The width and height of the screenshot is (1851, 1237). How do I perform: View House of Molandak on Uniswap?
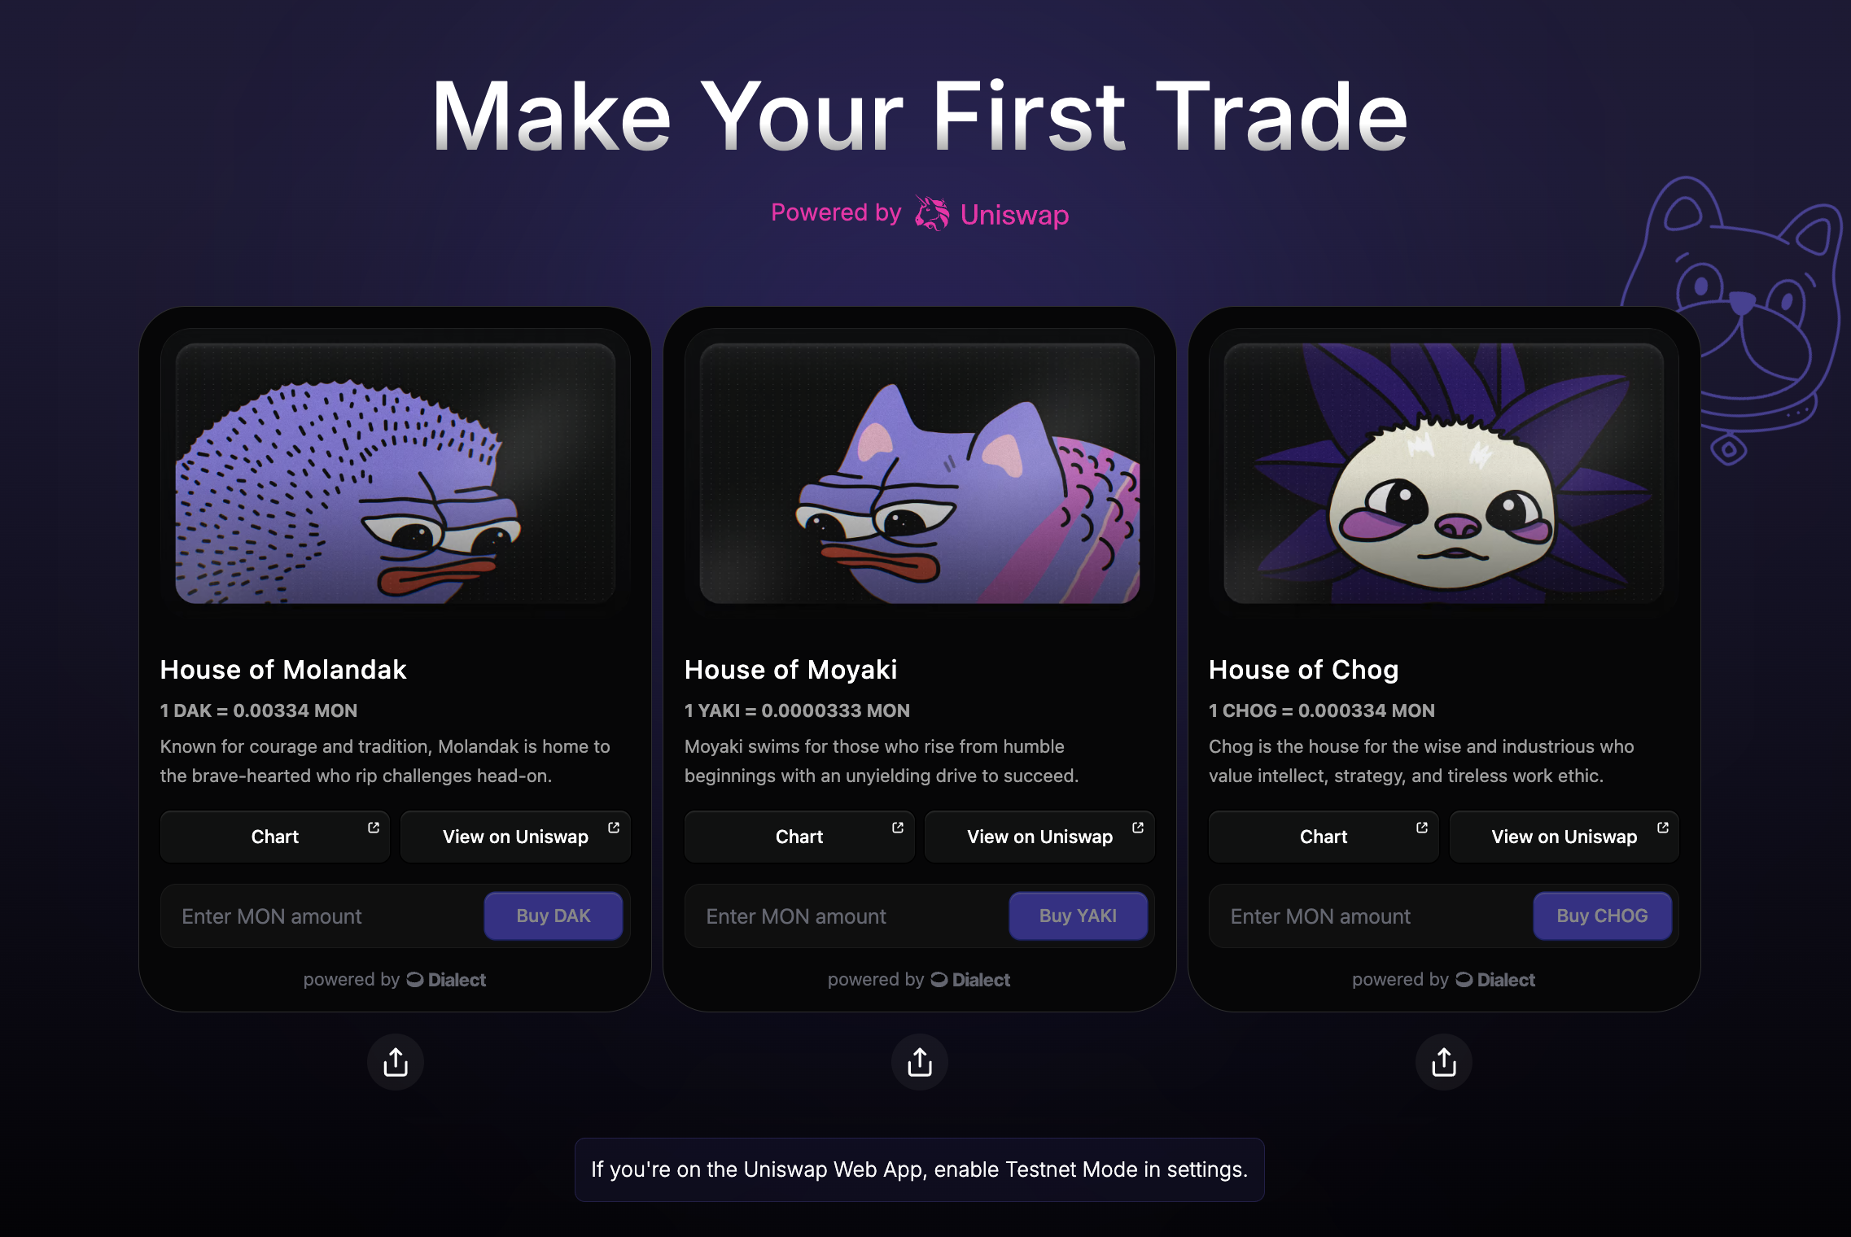[x=515, y=837]
